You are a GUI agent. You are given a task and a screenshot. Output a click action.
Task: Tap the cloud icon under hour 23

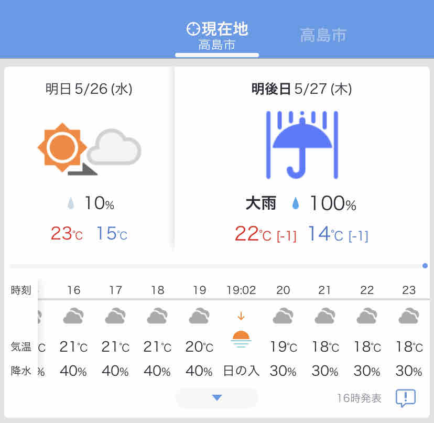tap(409, 317)
